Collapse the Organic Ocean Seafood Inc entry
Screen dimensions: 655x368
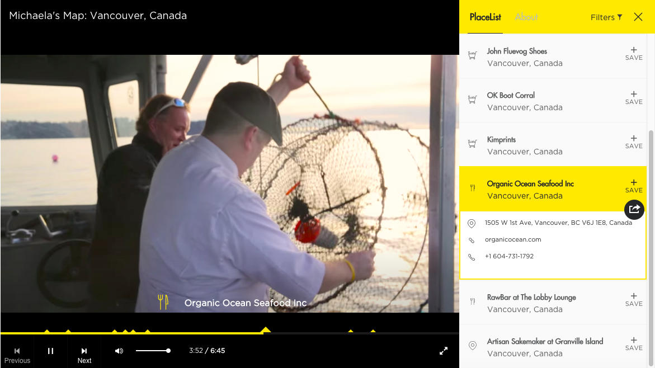coord(553,189)
